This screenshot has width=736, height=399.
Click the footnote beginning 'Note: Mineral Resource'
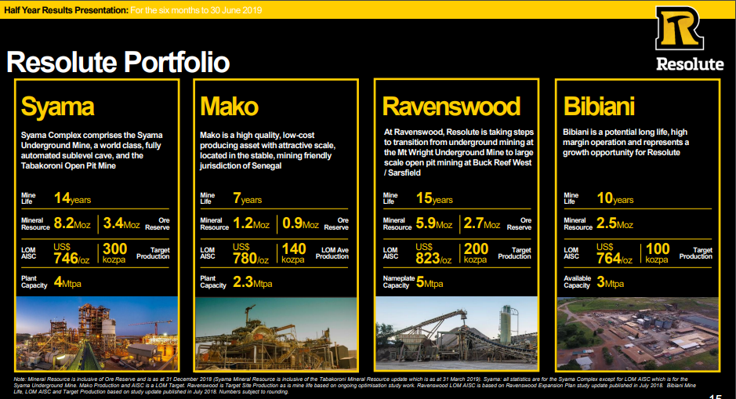point(355,385)
